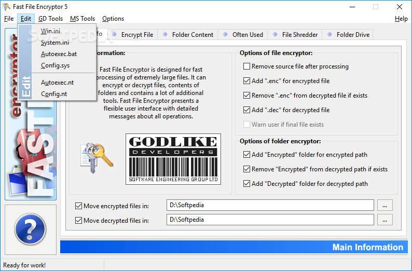Toggle Add "Encrypted" folder for encrypted path

(305, 155)
